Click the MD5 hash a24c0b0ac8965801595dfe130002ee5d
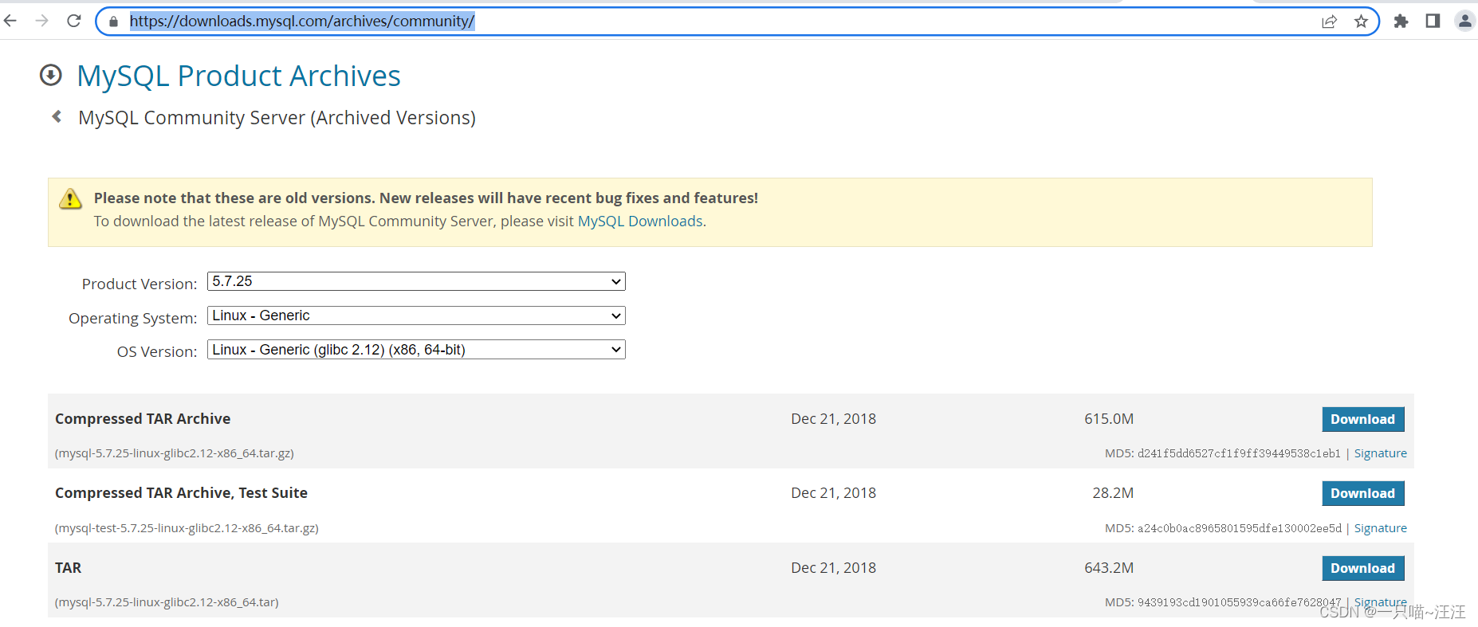 click(1240, 528)
